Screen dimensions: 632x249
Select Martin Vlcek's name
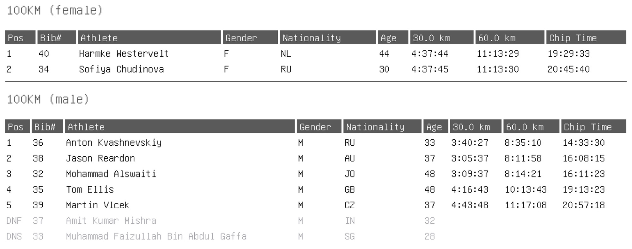pyautogui.click(x=97, y=205)
